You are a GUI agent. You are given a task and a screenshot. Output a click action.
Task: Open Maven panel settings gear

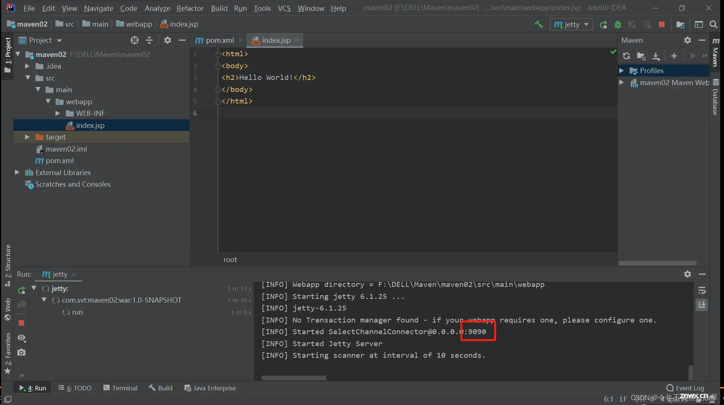tap(688, 40)
